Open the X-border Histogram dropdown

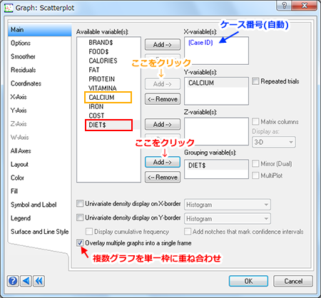click(x=228, y=205)
